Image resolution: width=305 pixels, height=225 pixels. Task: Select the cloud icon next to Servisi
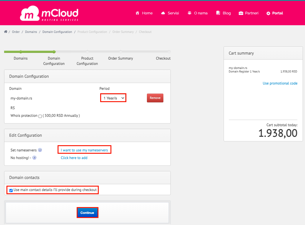click(163, 13)
